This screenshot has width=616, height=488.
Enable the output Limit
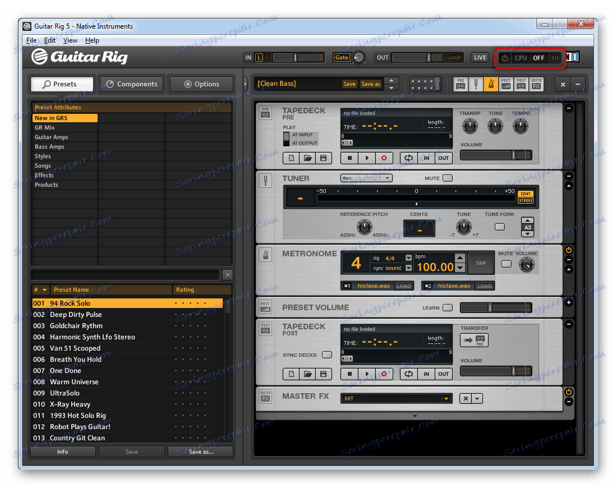(454, 58)
